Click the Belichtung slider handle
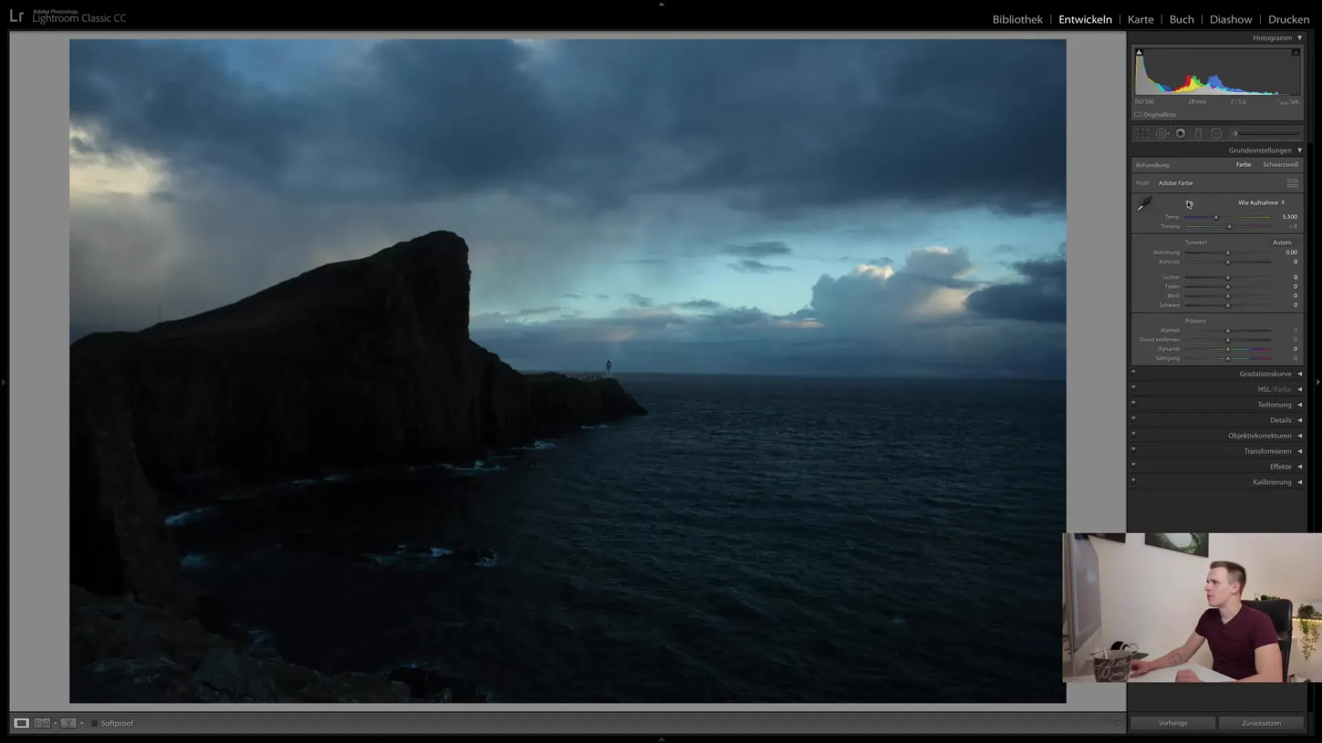The height and width of the screenshot is (743, 1322). tap(1228, 253)
